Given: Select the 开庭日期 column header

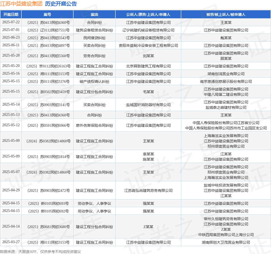Looking at the screenshot, I should 11,15.
